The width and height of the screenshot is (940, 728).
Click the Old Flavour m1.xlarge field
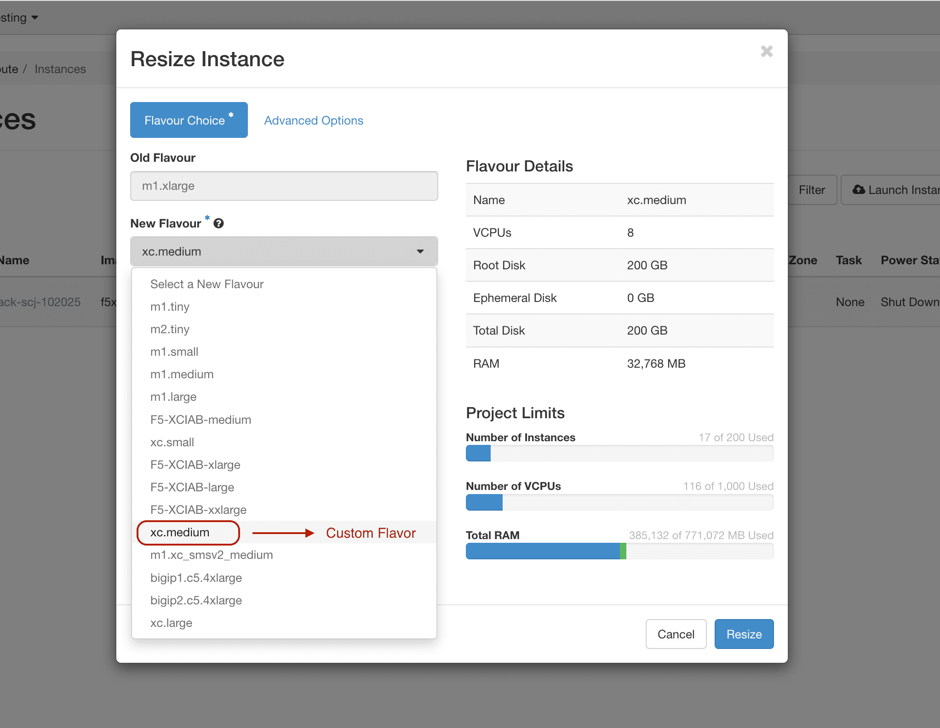(284, 186)
